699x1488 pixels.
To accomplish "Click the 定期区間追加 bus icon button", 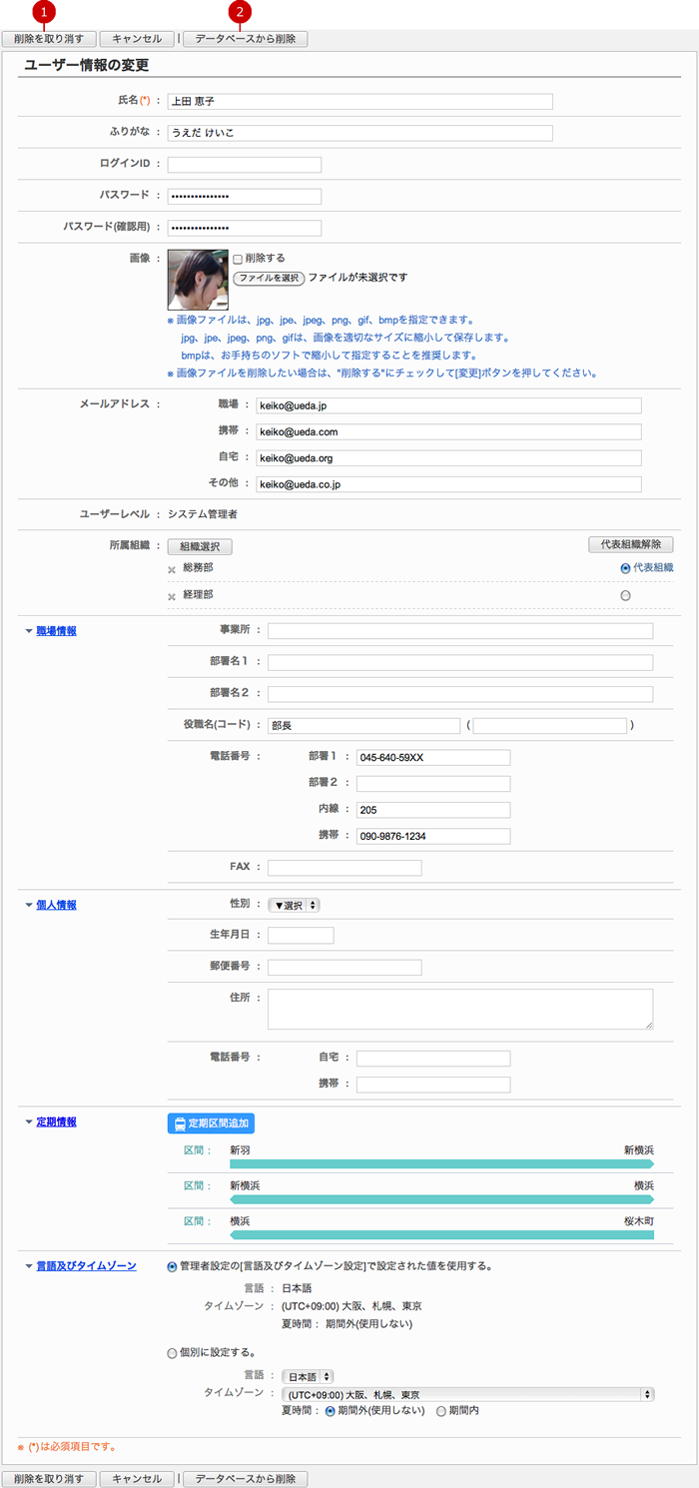I will click(x=211, y=1123).
